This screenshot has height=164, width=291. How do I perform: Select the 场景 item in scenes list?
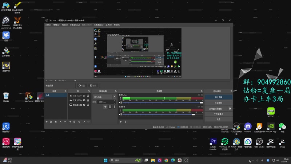pos(56,95)
